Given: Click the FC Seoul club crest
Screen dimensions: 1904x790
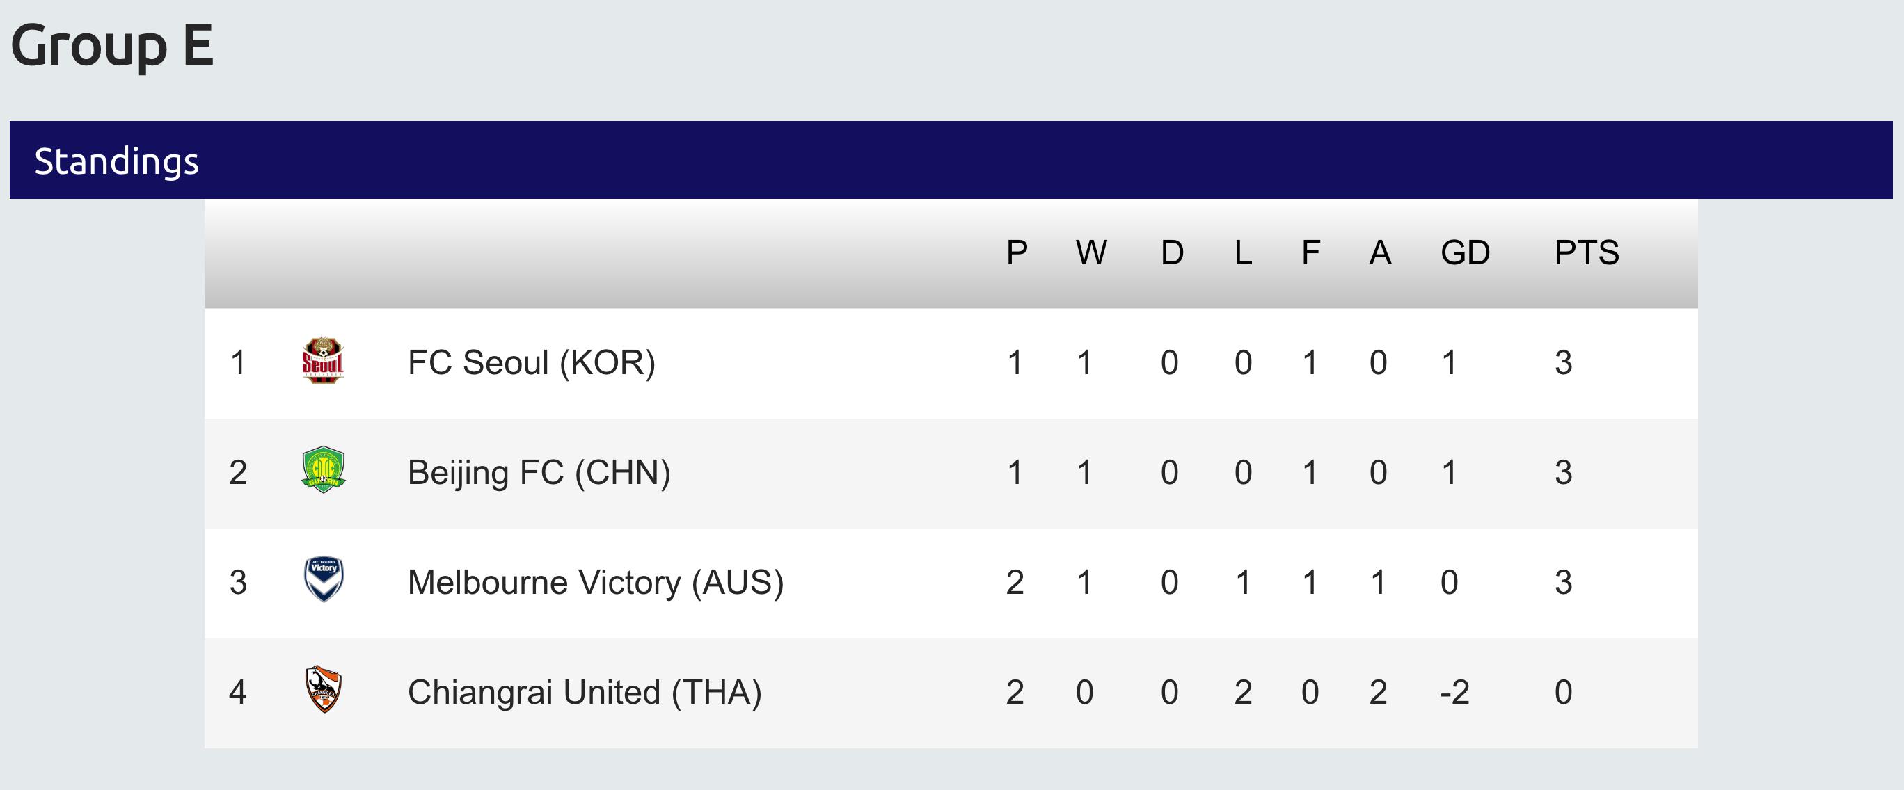Looking at the screenshot, I should tap(323, 361).
